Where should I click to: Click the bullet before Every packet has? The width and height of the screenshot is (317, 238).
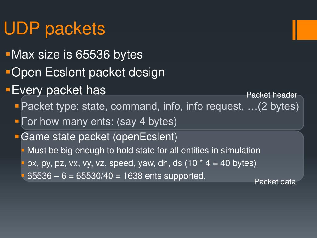[8, 90]
